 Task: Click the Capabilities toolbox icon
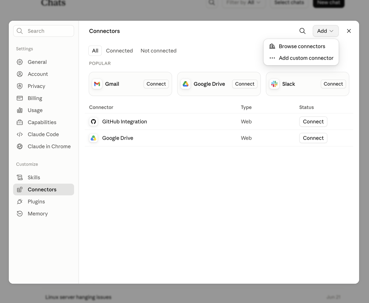(20, 122)
